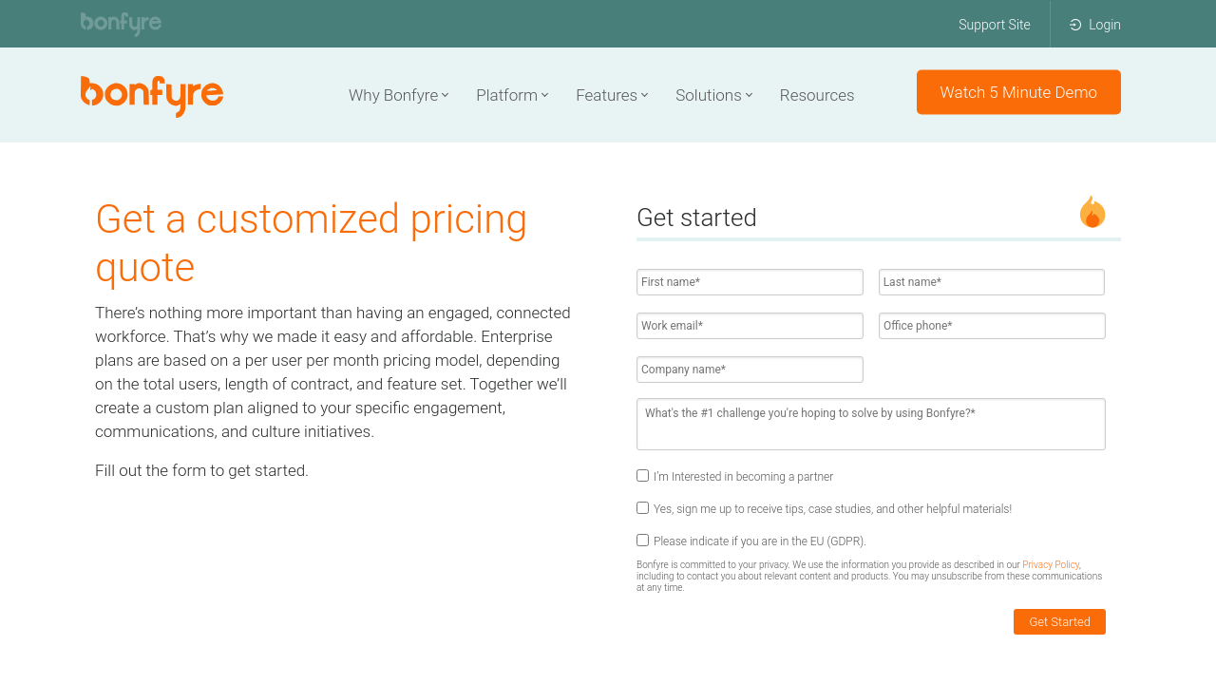Click the login arrow icon

point(1075,25)
